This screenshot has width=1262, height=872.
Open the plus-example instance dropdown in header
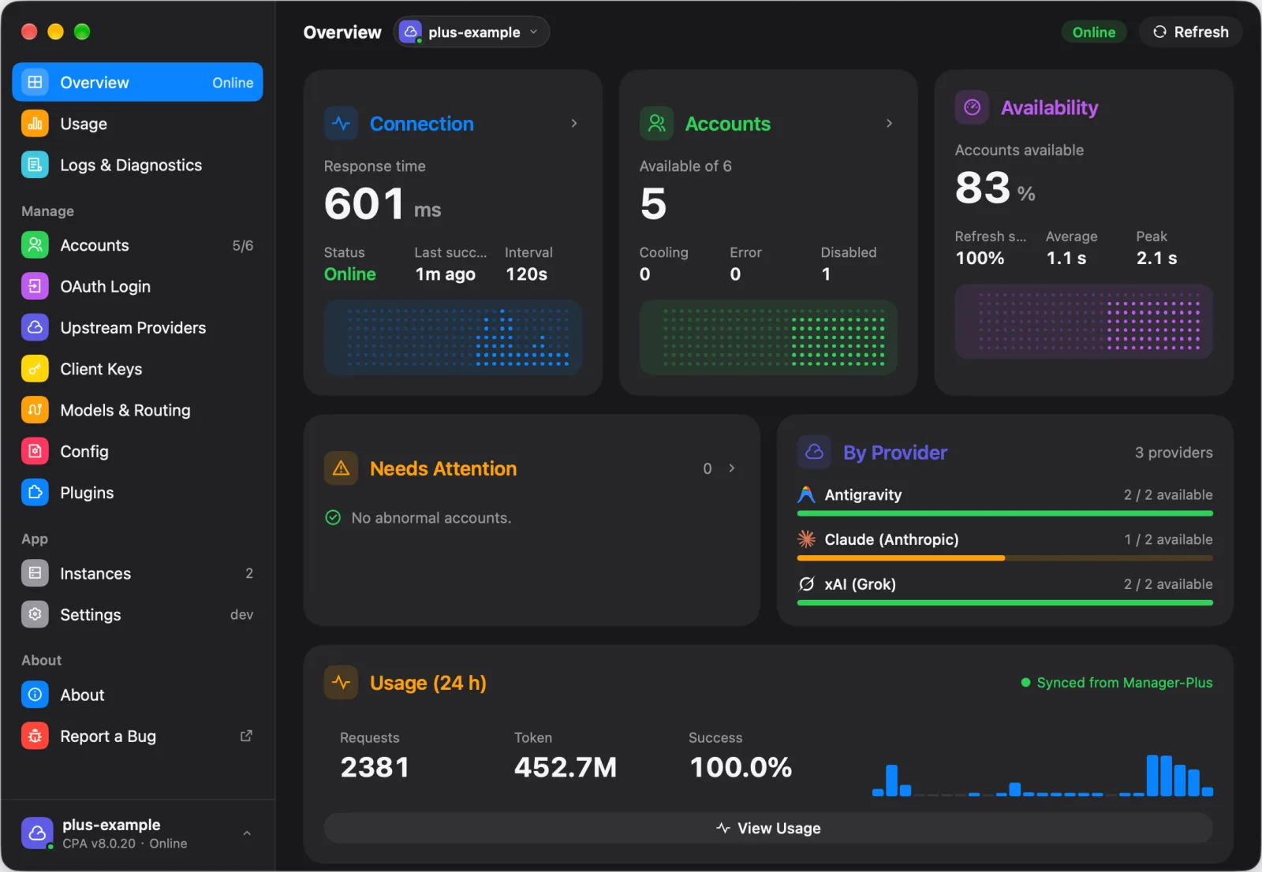point(472,32)
